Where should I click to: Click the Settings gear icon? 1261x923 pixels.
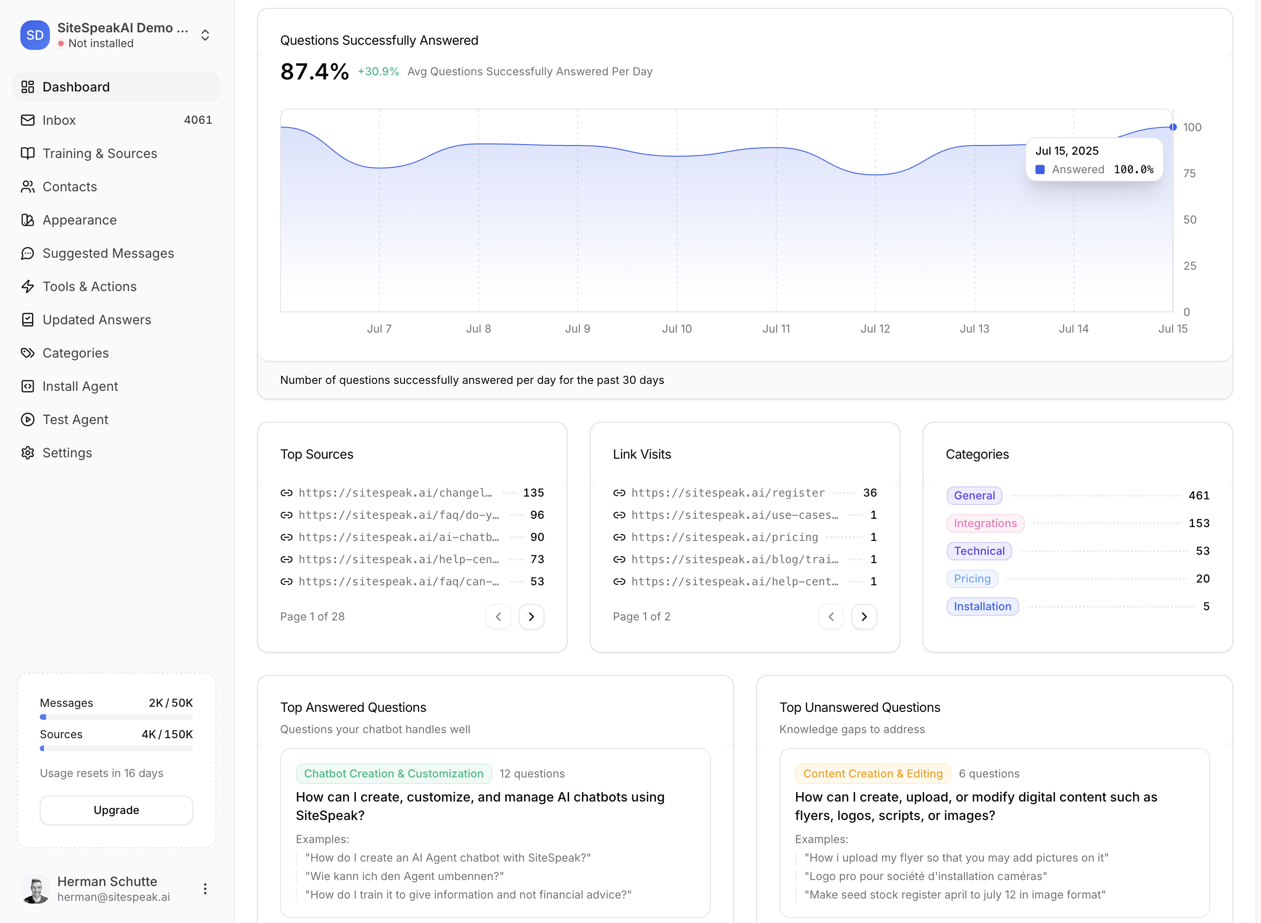[x=27, y=453]
